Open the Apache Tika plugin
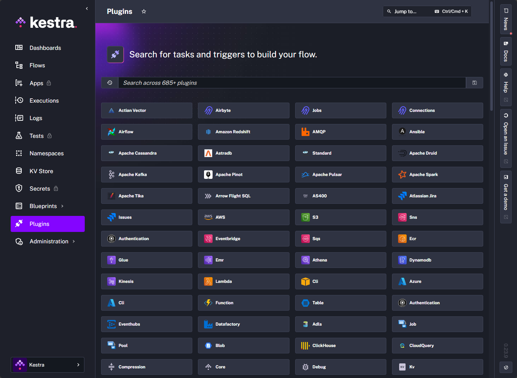Viewport: 517px width, 378px height. click(x=147, y=196)
